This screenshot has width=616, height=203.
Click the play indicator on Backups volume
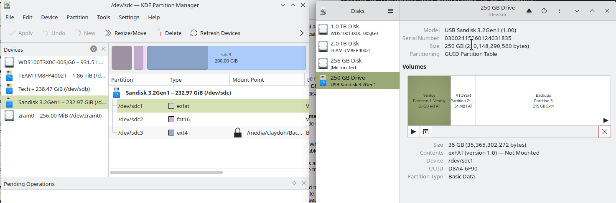(606, 120)
